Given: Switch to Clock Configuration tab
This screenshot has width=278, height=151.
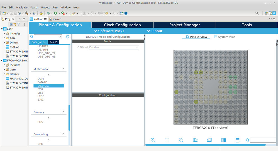Looking at the screenshot, I should pyautogui.click(x=123, y=25).
